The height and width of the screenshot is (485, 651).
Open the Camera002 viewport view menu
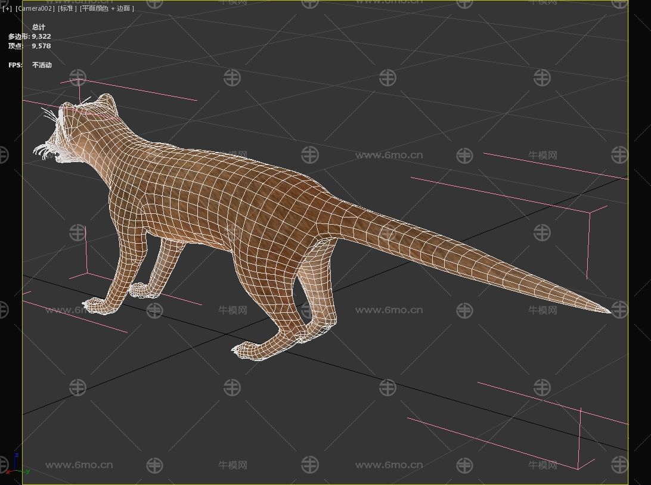35,8
